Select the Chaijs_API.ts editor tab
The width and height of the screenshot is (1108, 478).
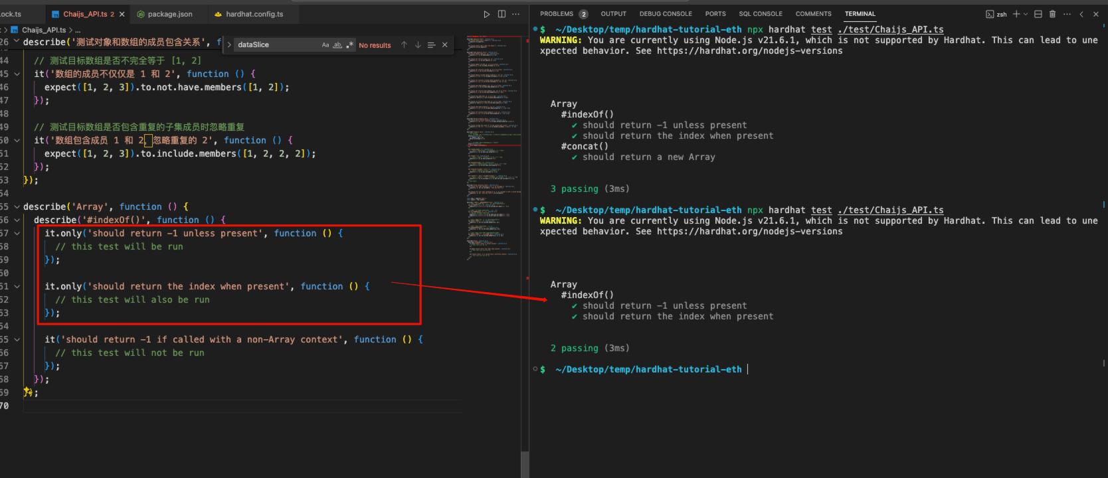(89, 14)
